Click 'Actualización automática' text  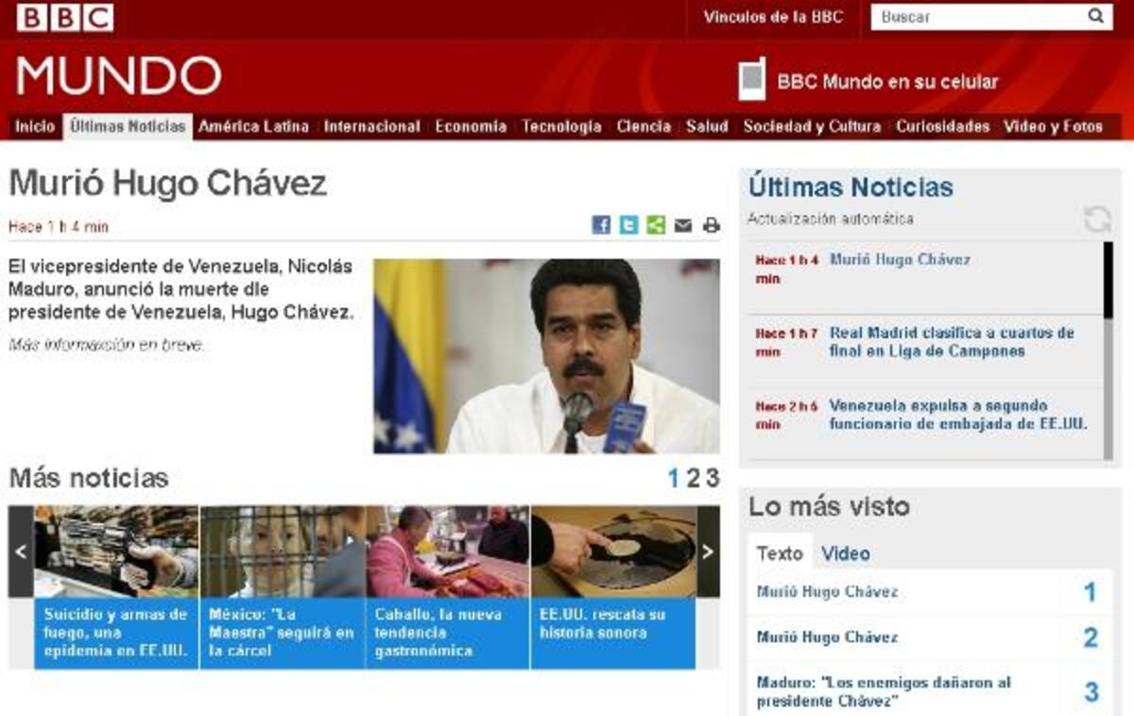[831, 219]
